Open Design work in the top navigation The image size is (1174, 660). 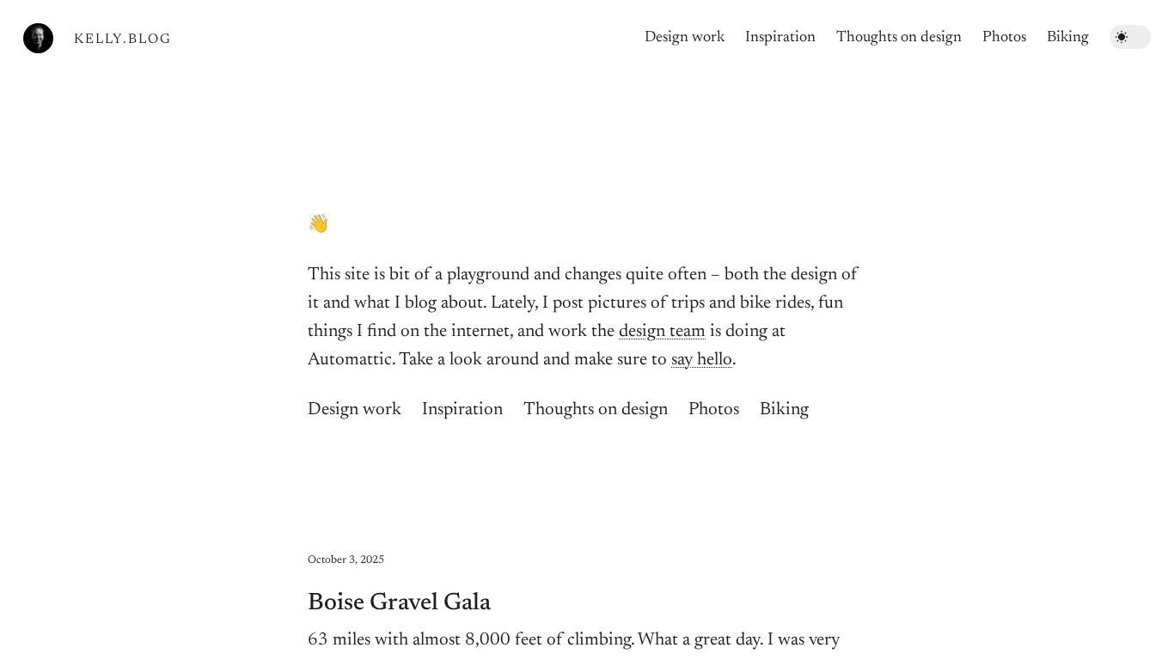pyautogui.click(x=684, y=37)
